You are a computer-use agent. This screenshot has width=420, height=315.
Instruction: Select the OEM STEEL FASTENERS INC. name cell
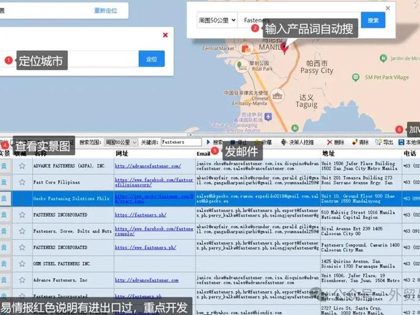coord(73,264)
